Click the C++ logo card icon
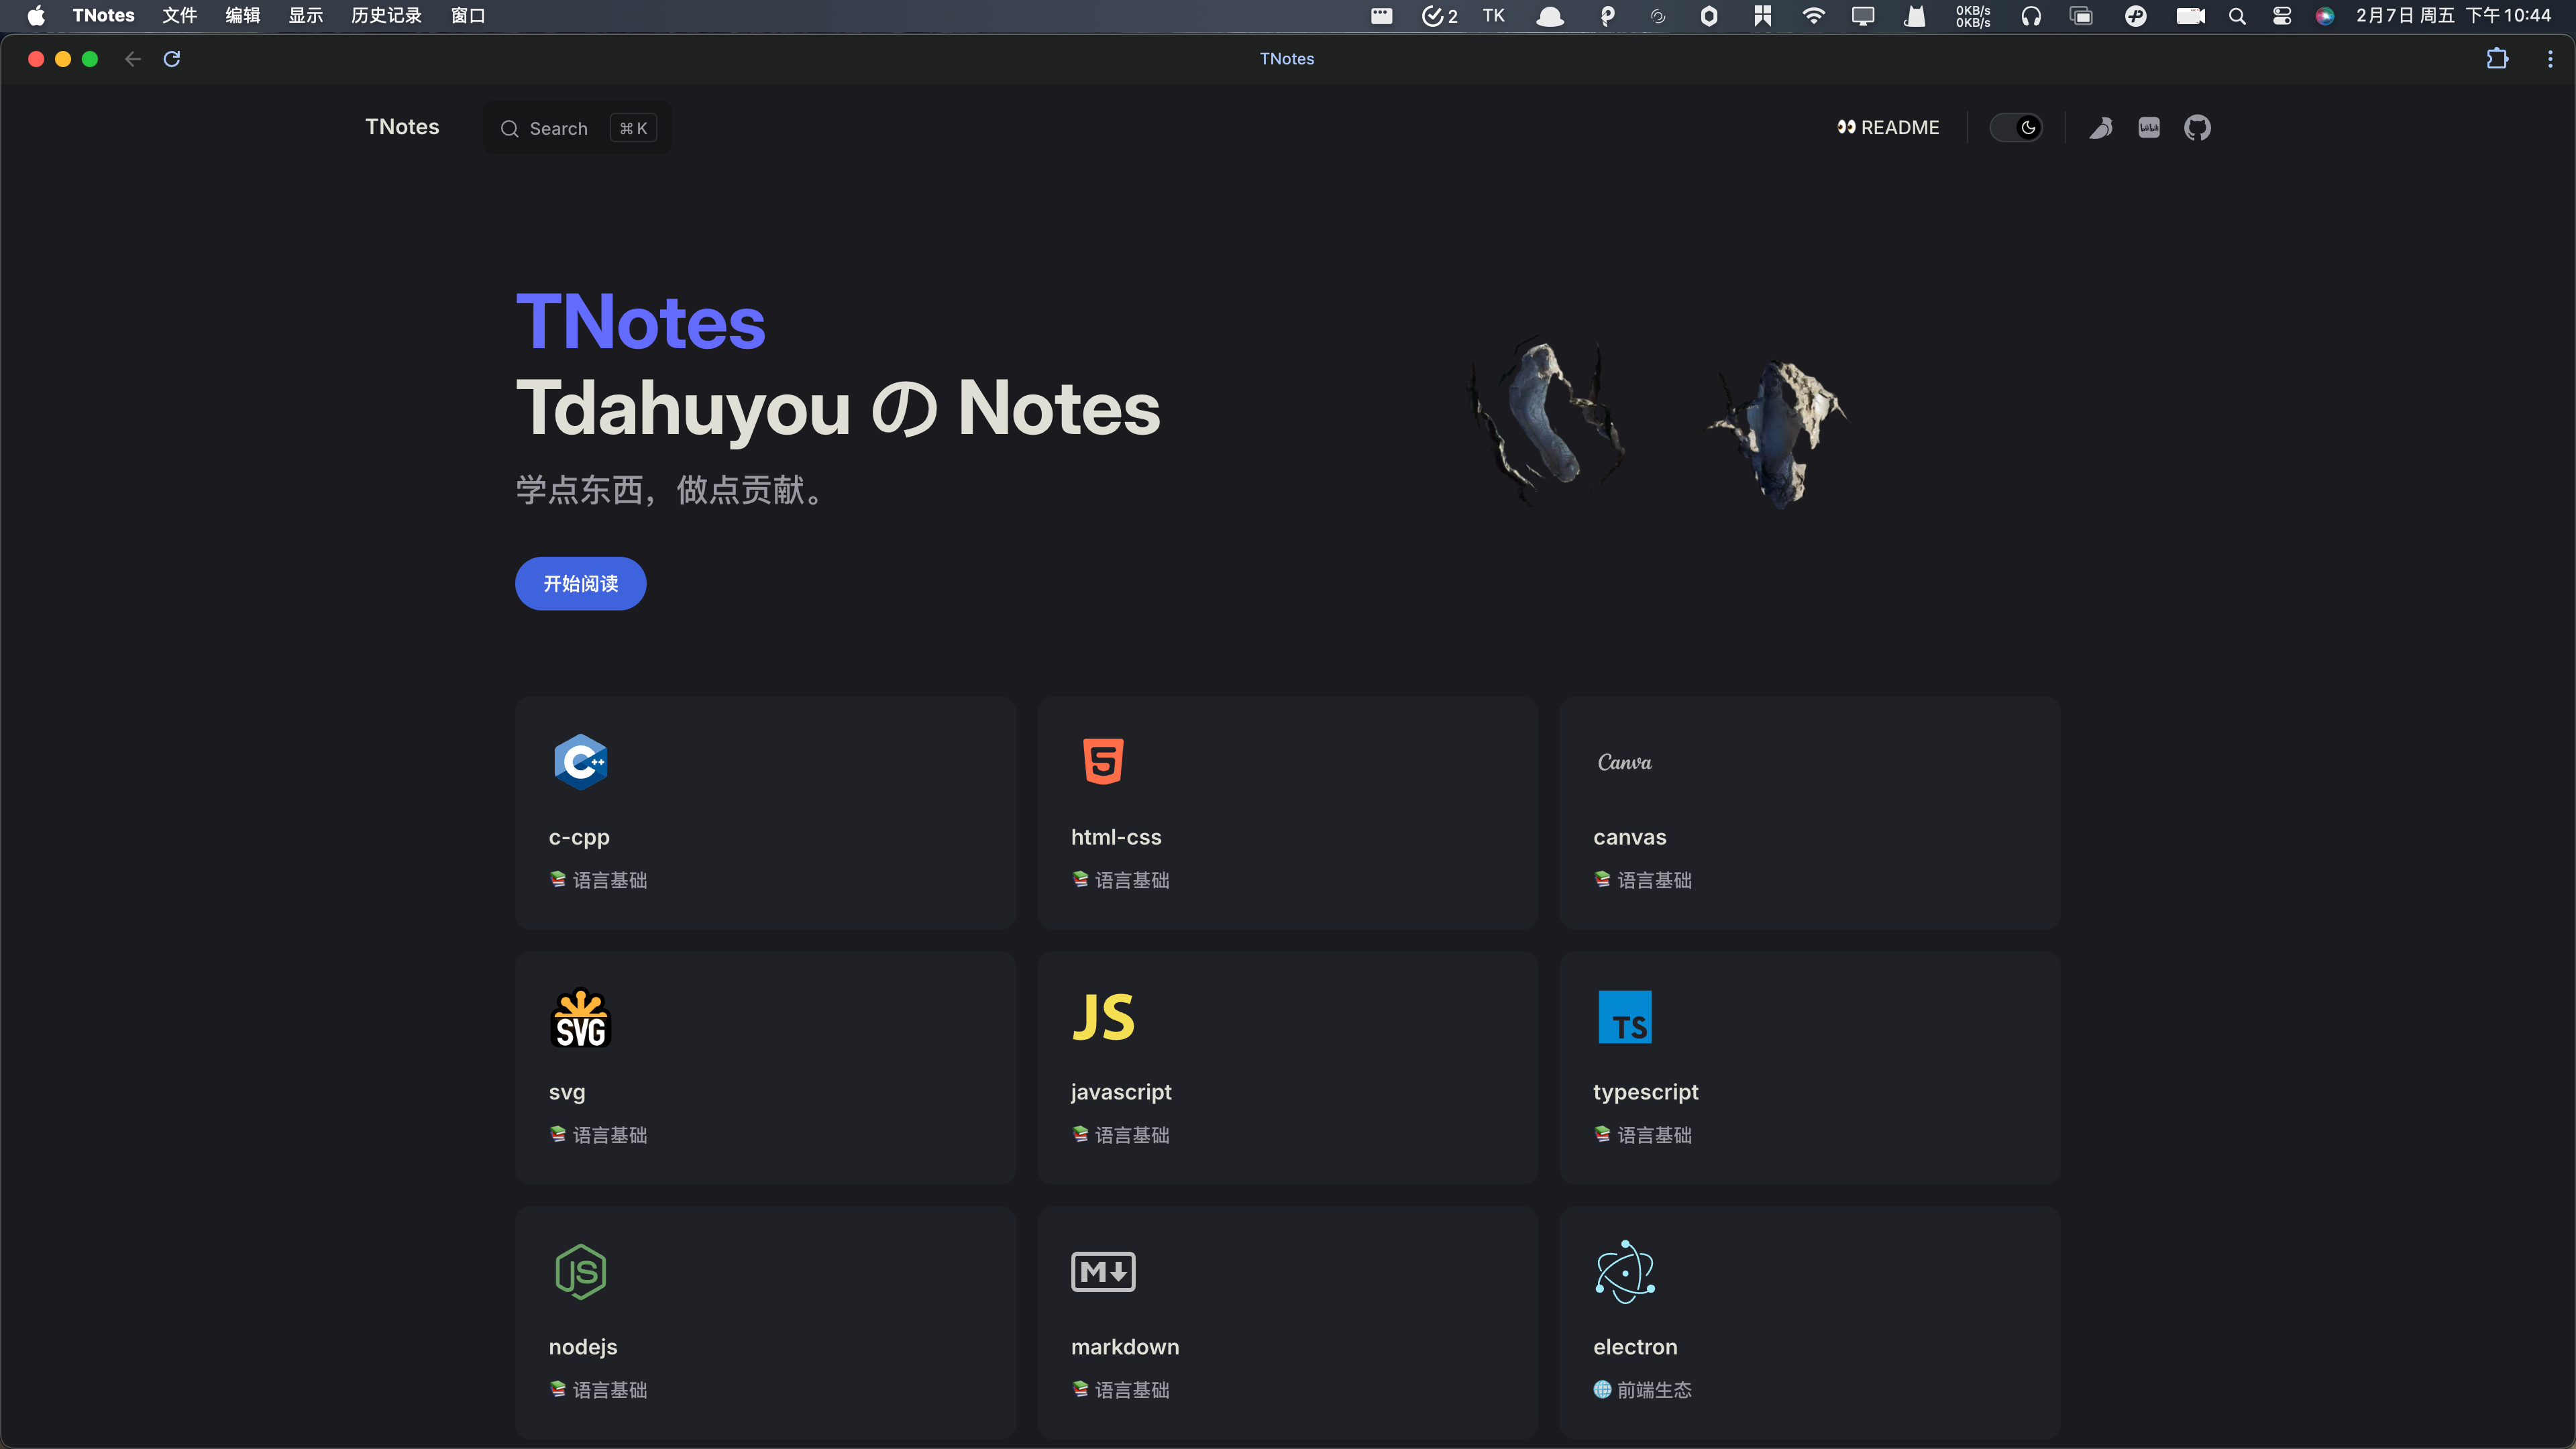The width and height of the screenshot is (2576, 1449). pos(581,762)
